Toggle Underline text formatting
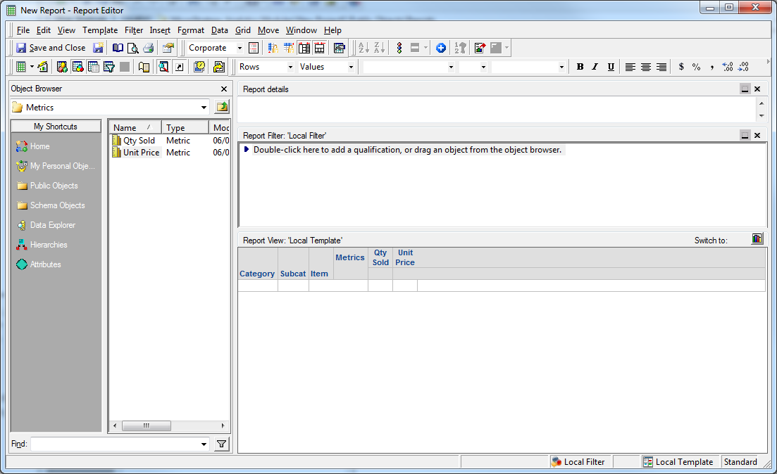The width and height of the screenshot is (777, 474). pyautogui.click(x=611, y=67)
